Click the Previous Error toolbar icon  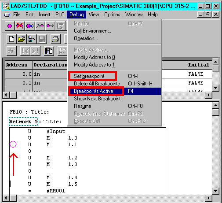point(25,51)
